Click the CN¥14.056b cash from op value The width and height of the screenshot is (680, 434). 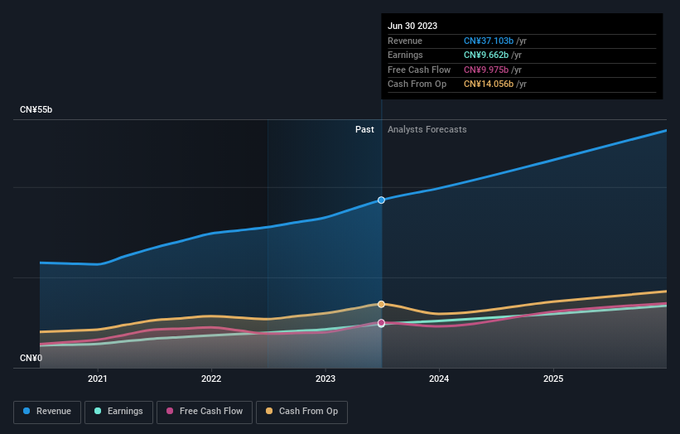[x=489, y=84]
